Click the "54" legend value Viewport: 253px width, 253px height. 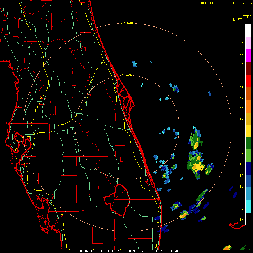pyautogui.click(x=241, y=64)
